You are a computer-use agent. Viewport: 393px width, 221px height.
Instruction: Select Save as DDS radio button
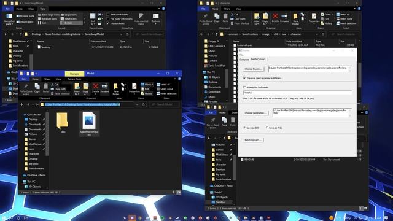[x=251, y=128]
